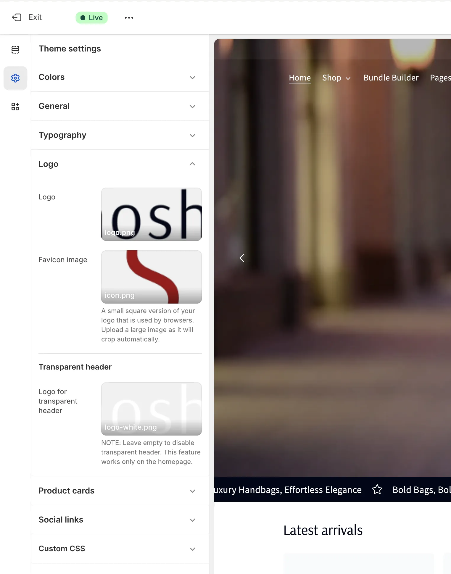Click the three-dot more actions icon
Screen dimensions: 451x574
(x=129, y=18)
